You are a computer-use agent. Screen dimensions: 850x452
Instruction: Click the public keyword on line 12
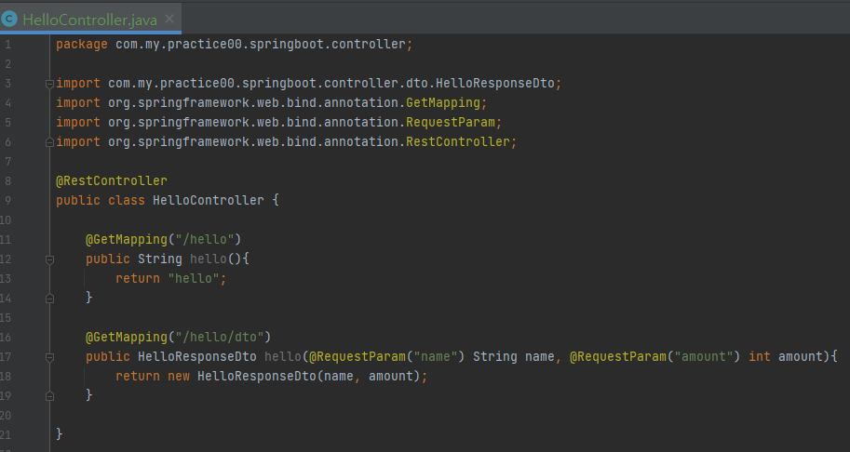point(108,259)
